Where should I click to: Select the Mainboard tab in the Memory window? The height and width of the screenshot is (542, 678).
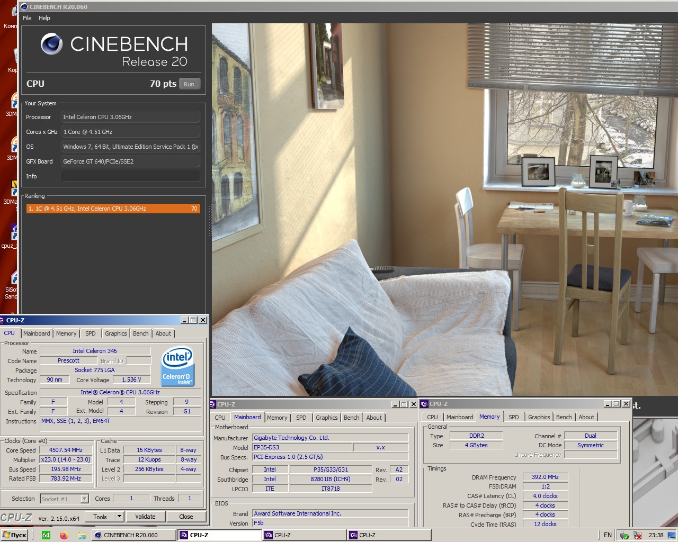pyautogui.click(x=460, y=417)
